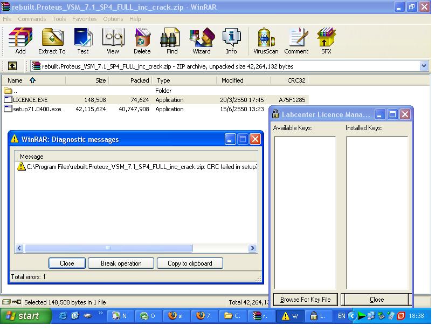
Task: Click the Add toolbar icon in WinRAR
Action: [20, 40]
